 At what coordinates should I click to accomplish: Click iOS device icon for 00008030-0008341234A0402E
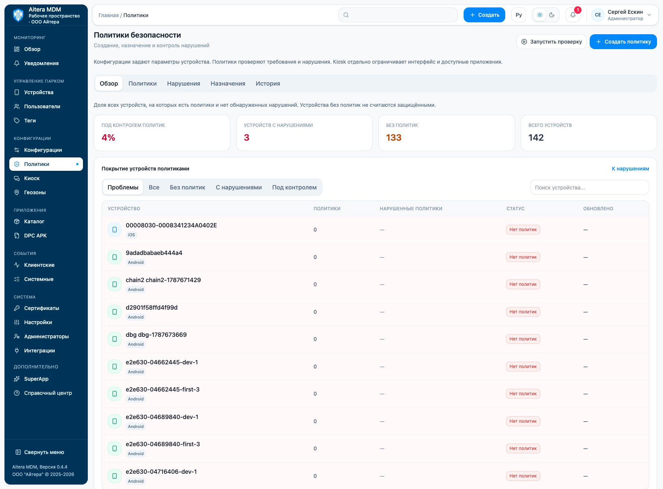[x=115, y=230]
